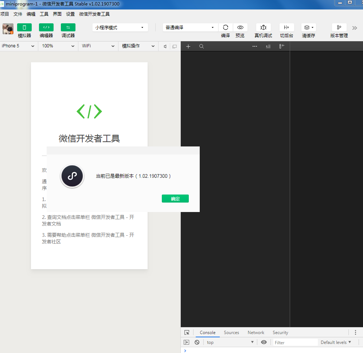Maximize the developer tools window
The height and width of the screenshot is (353, 363).
(x=350, y=3)
